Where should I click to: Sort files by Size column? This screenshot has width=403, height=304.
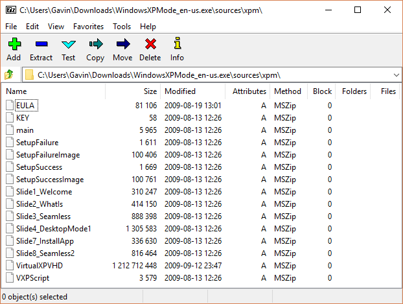pyautogui.click(x=150, y=91)
